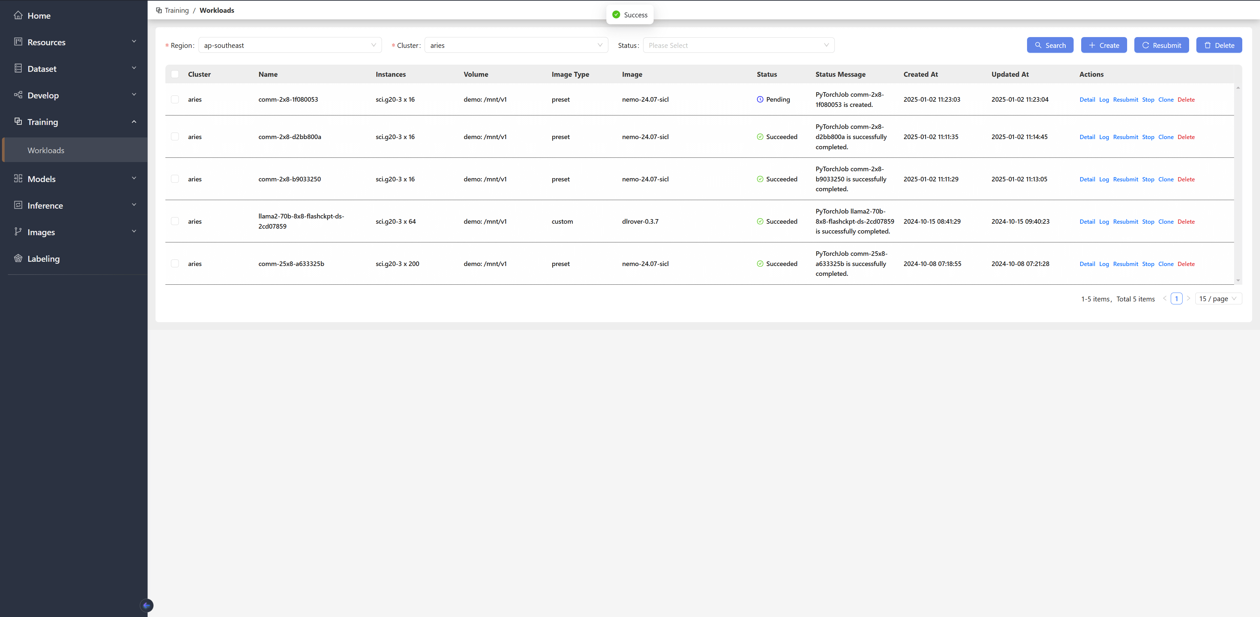Click the Create button
This screenshot has width=1260, height=617.
[1103, 45]
